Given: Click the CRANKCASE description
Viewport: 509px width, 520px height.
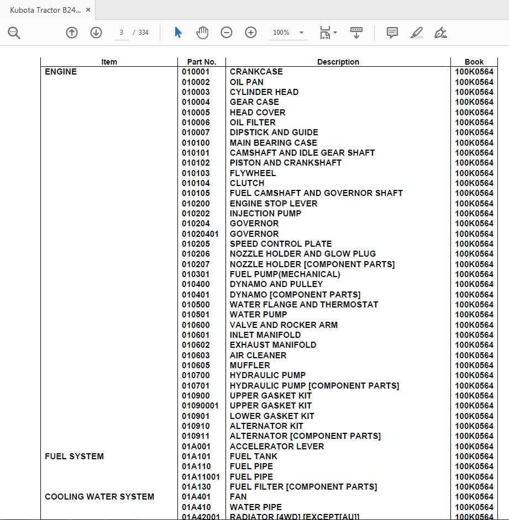Looking at the screenshot, I should point(256,72).
